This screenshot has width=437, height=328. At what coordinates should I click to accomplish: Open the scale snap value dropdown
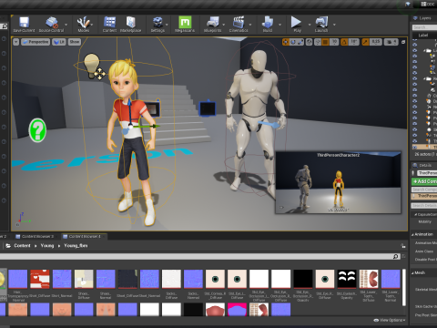376,42
